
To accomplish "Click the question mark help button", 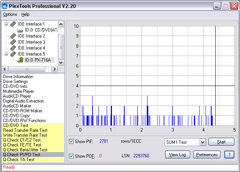I will coord(229,155).
